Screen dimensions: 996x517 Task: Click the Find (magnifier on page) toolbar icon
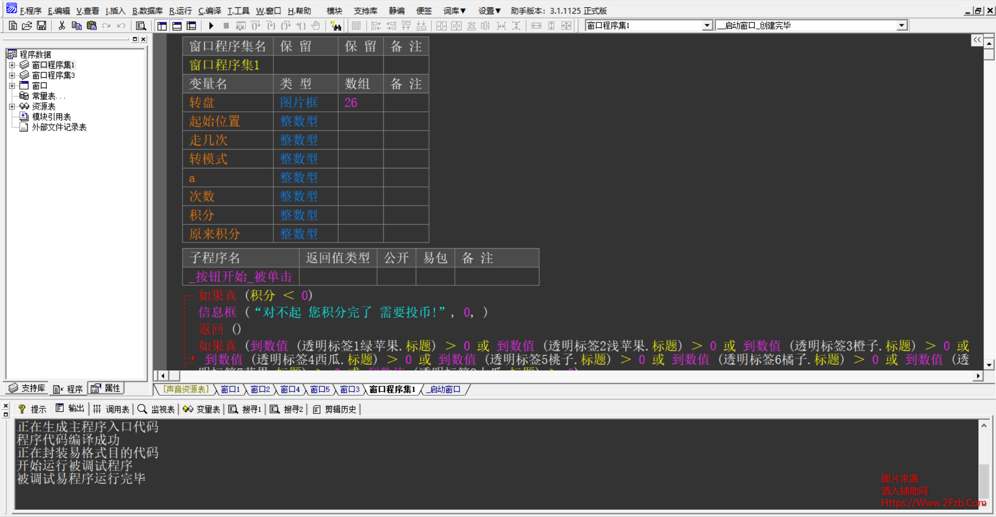click(x=141, y=25)
